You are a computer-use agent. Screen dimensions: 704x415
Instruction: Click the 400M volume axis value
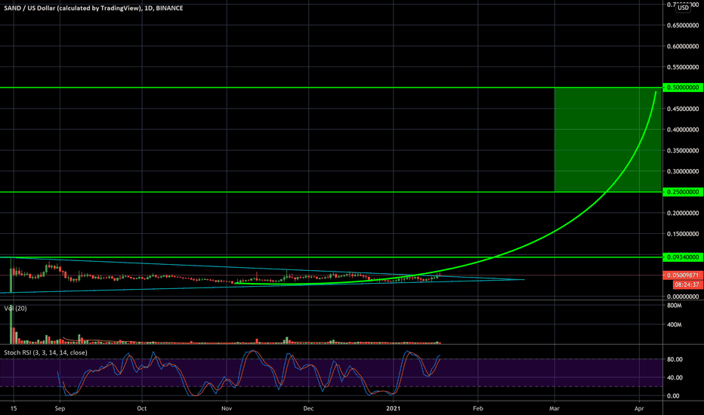675,324
